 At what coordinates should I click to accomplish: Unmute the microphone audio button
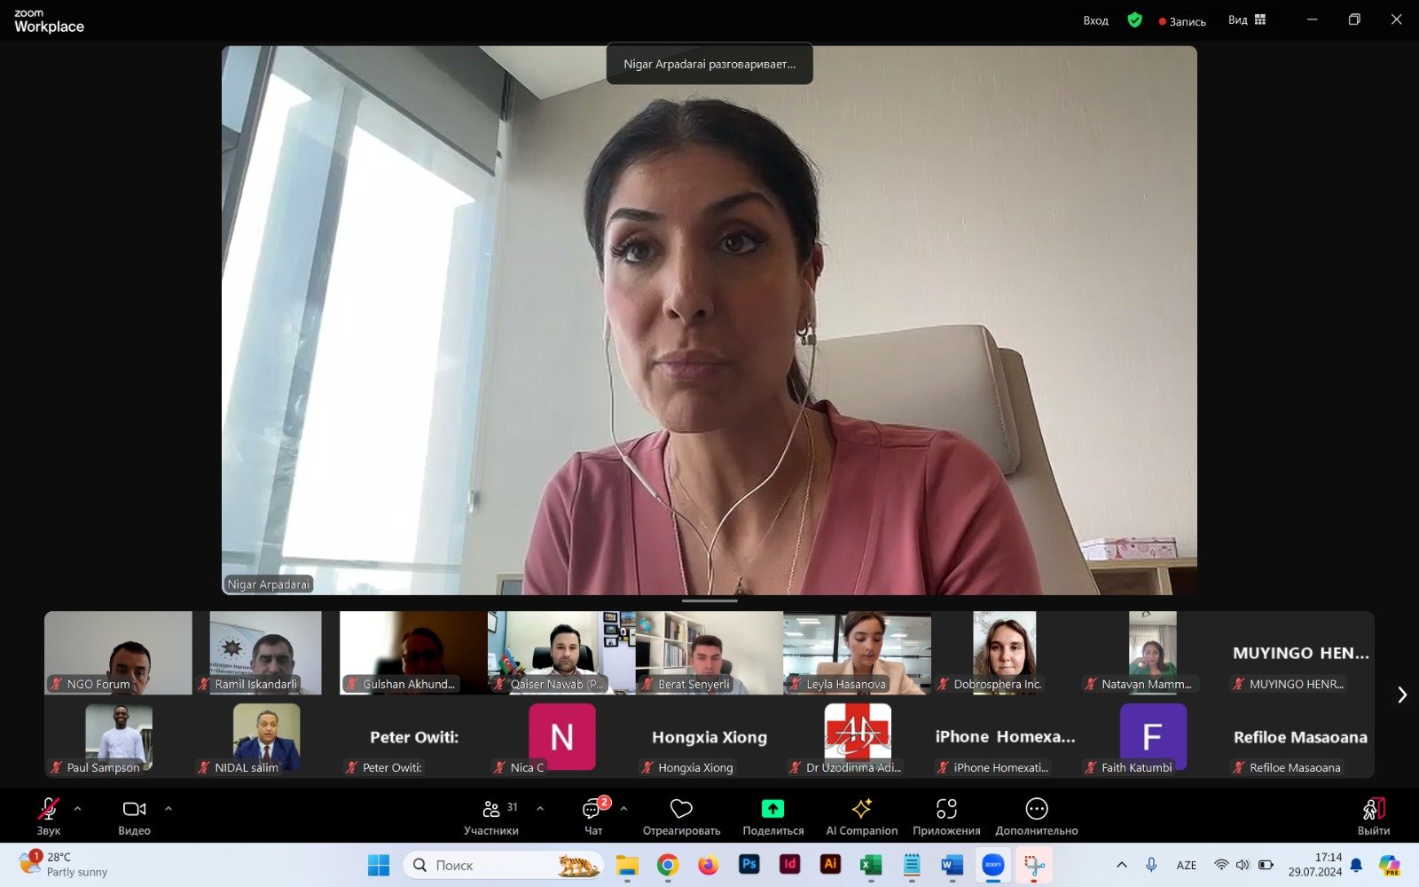pos(48,809)
